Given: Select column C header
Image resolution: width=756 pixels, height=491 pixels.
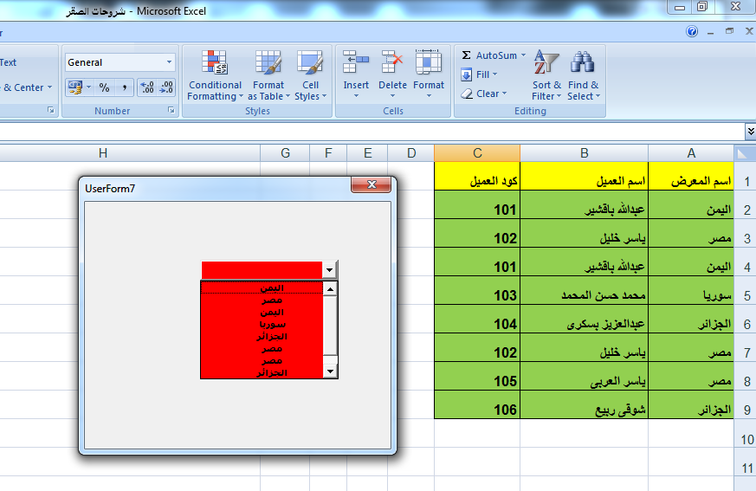Looking at the screenshot, I should point(477,153).
